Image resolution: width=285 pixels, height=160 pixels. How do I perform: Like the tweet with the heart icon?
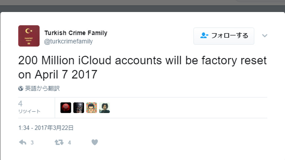[x=94, y=142]
